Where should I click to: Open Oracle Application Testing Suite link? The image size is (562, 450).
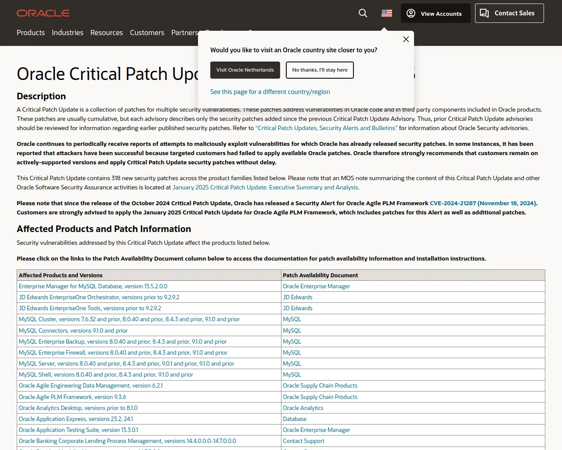click(79, 430)
